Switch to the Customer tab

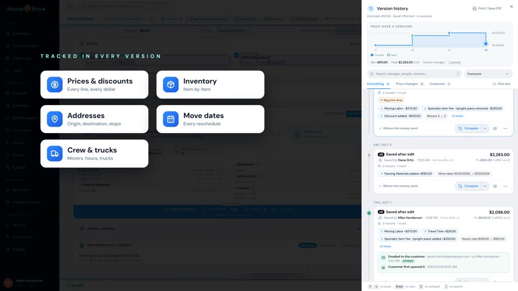pyautogui.click(x=440, y=84)
